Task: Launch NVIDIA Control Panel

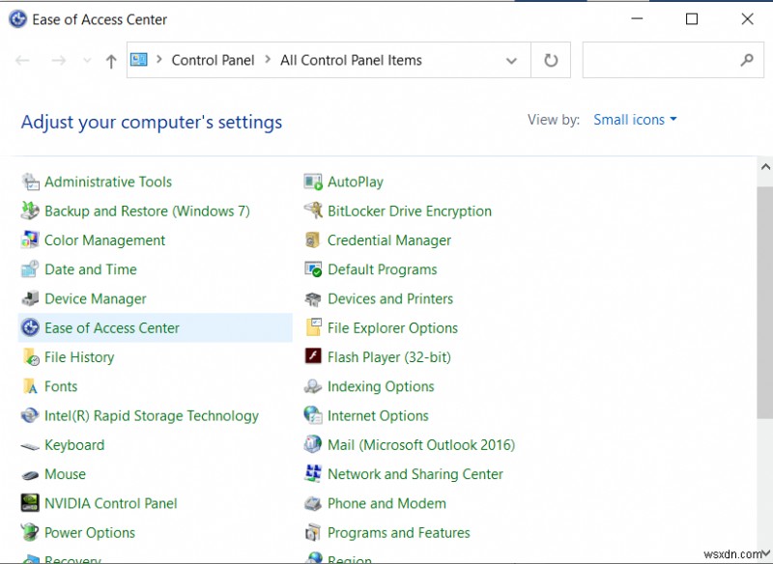Action: [110, 503]
